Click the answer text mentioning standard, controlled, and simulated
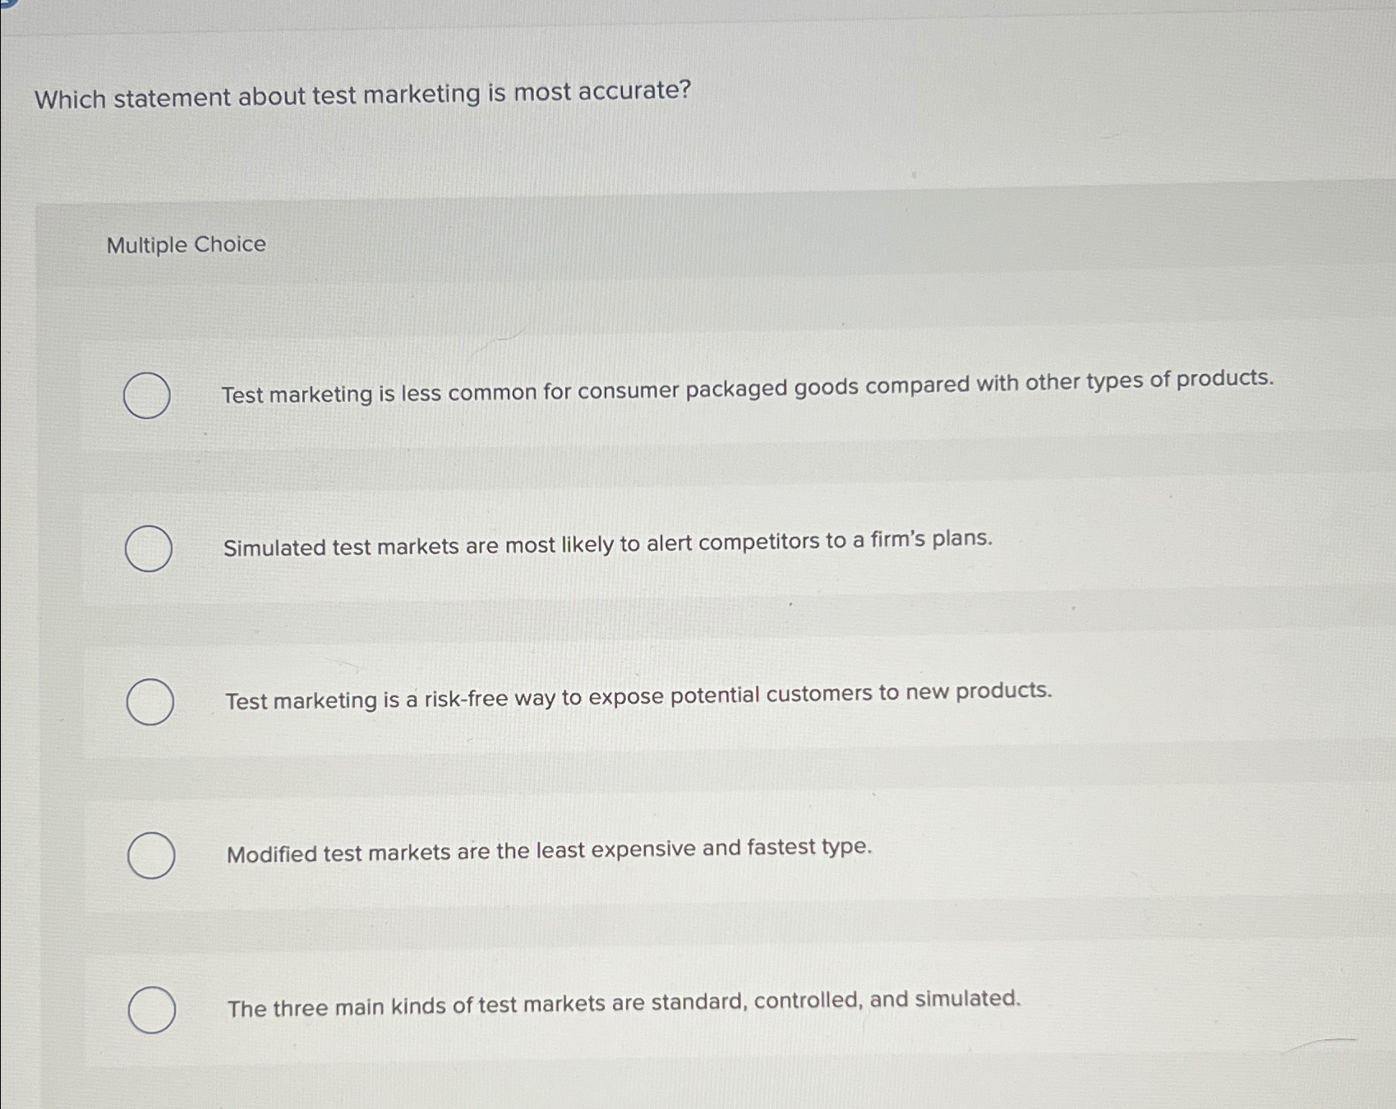 tap(623, 1001)
